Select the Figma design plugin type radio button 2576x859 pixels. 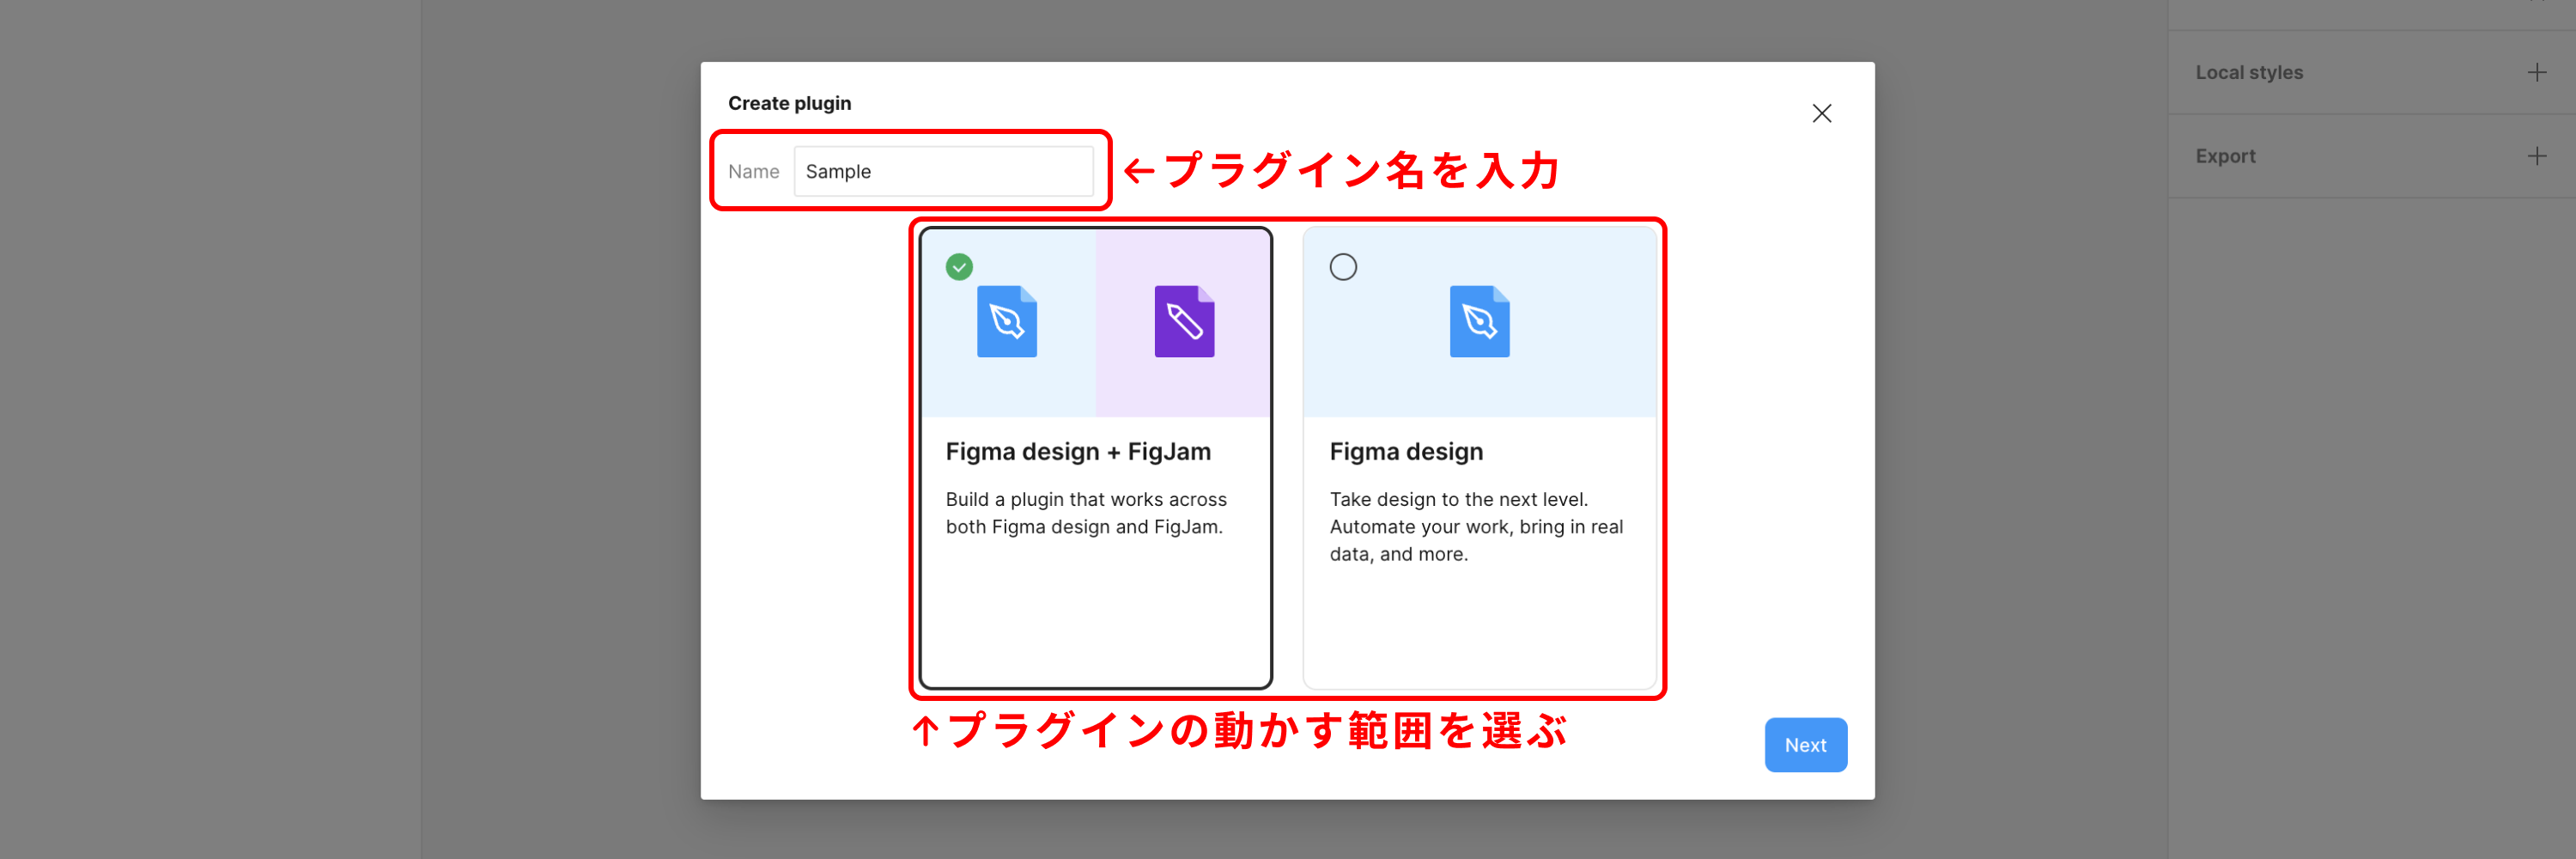1344,266
